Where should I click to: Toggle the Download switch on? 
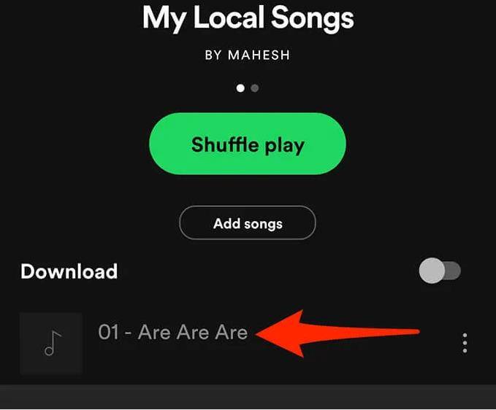pyautogui.click(x=440, y=271)
